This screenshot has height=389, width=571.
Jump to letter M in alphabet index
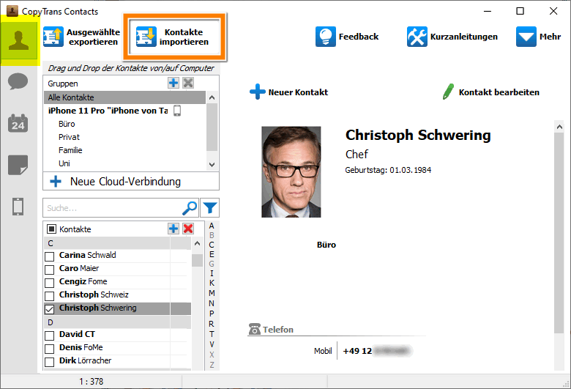click(212, 293)
